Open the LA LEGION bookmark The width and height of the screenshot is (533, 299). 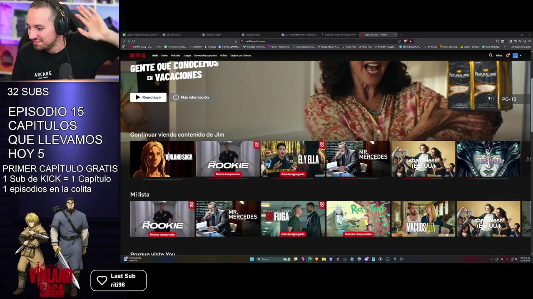[x=196, y=47]
